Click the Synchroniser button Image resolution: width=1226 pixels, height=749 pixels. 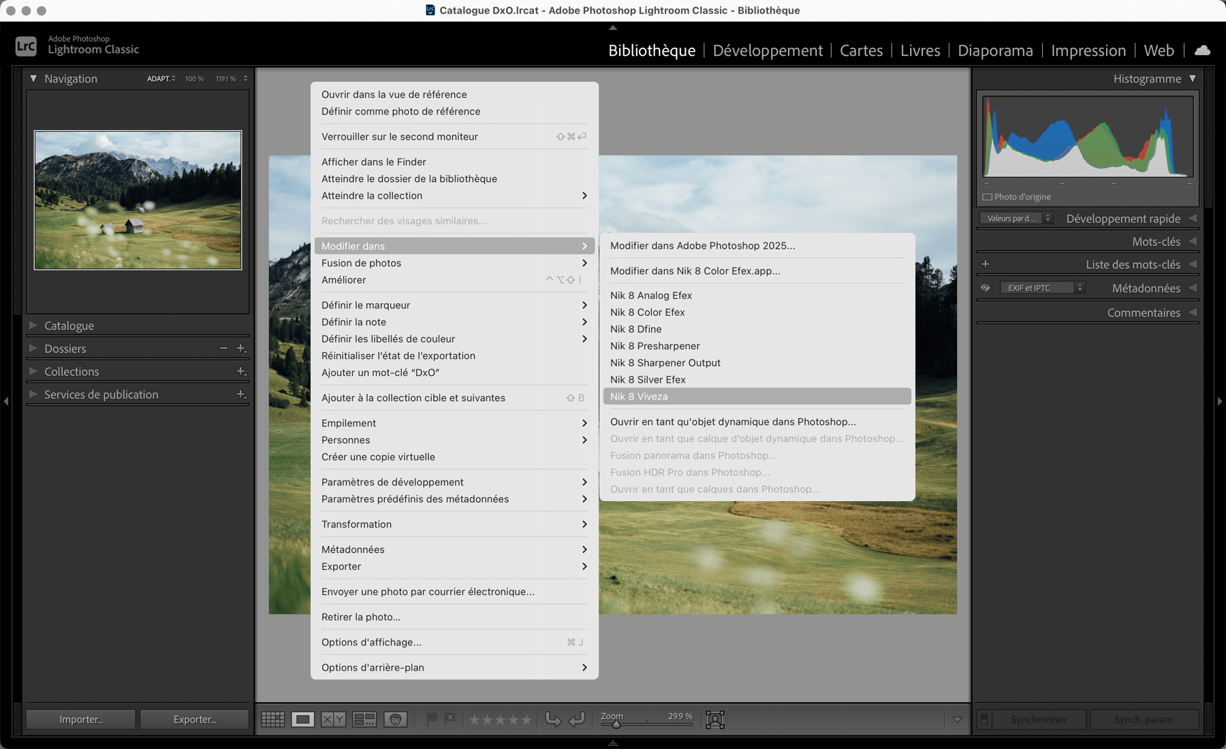tap(1039, 719)
